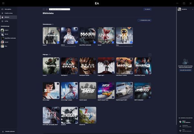Open Star Wars Jedi Fallen Order tile
Viewport: 194px width, 134px height.
tap(51, 115)
